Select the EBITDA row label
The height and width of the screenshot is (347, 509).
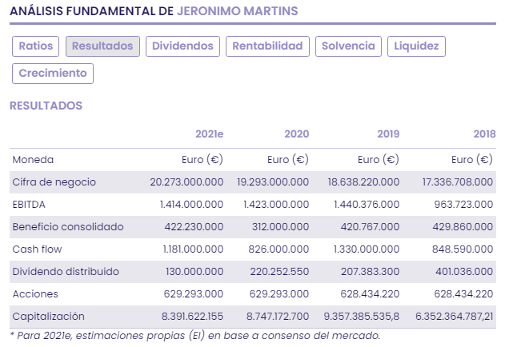30,205
